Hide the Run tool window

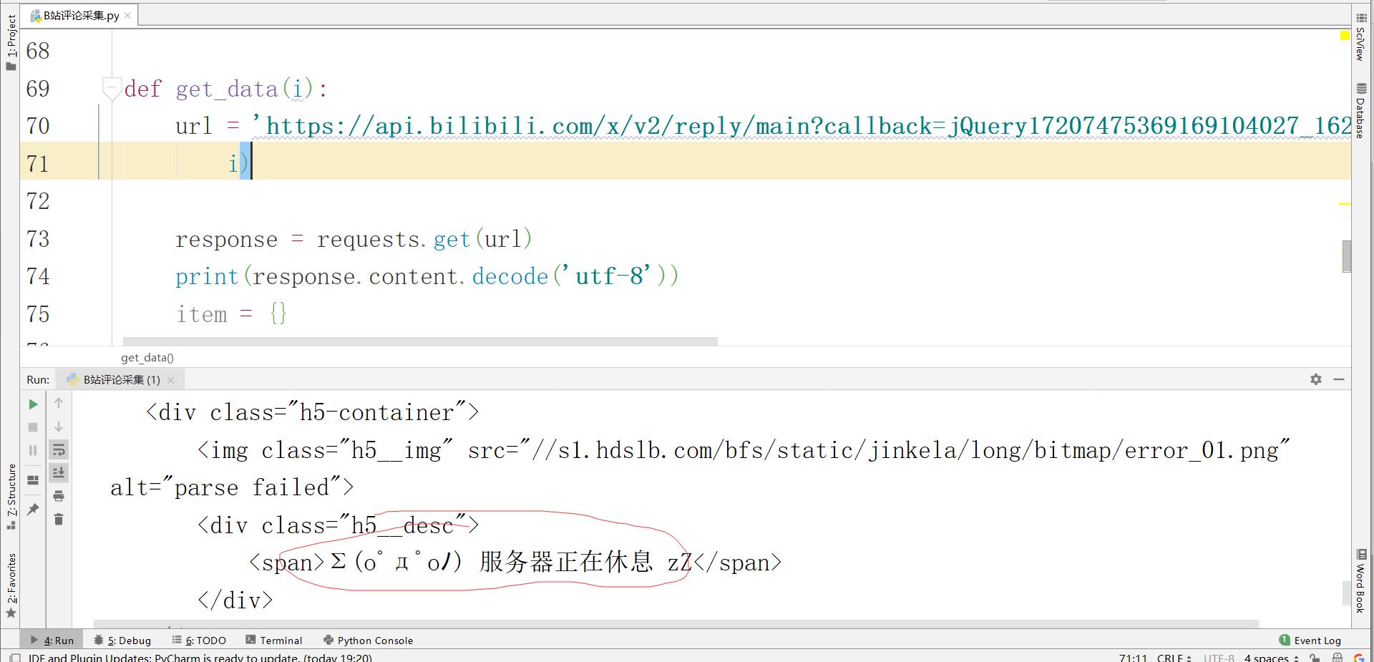pos(1339,379)
